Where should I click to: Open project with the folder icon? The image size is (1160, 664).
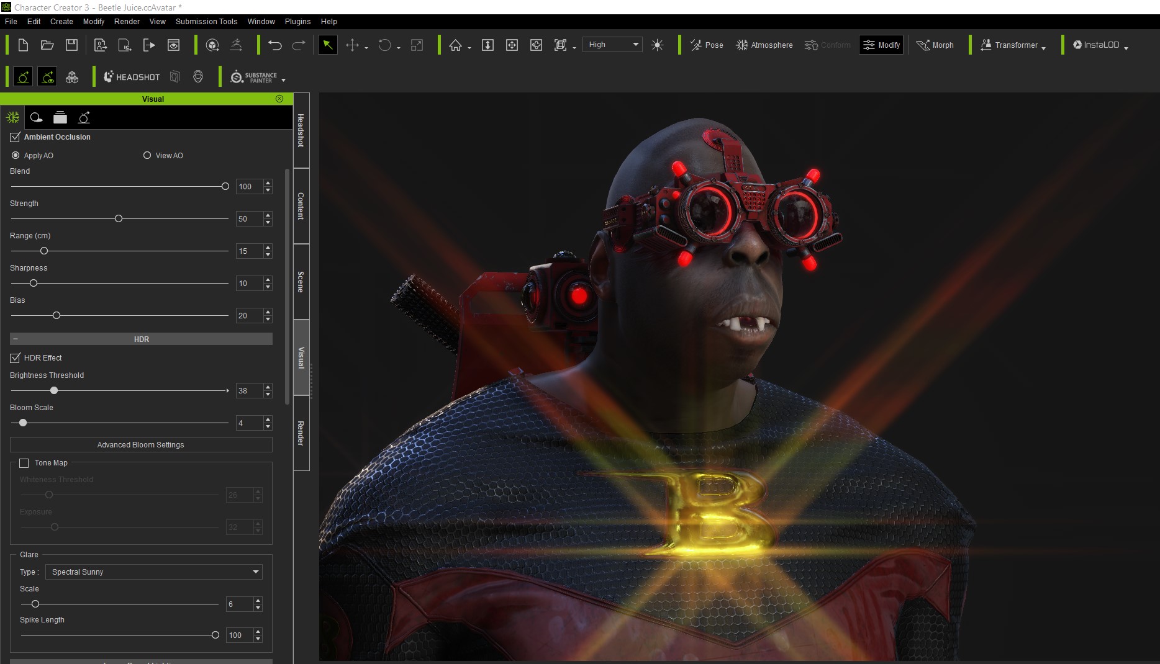point(47,45)
